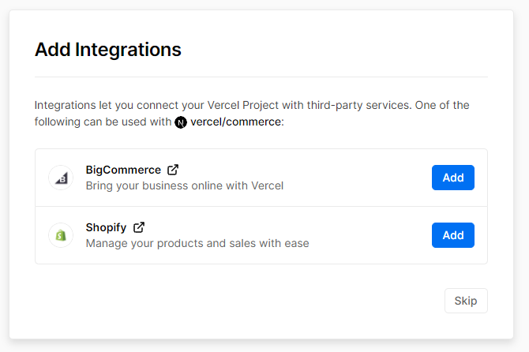Screen dimensions: 529x352
Task: Skip adding integrations
Action: 466,301
